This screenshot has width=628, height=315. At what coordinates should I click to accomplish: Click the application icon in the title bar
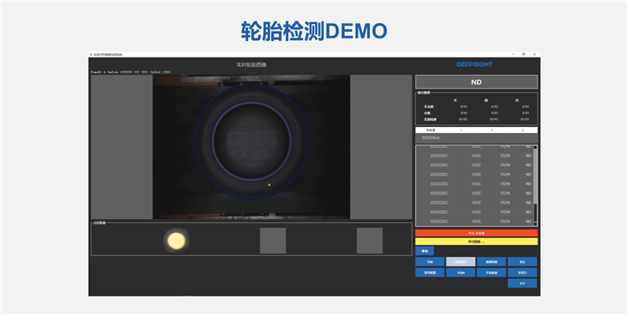pos(91,54)
